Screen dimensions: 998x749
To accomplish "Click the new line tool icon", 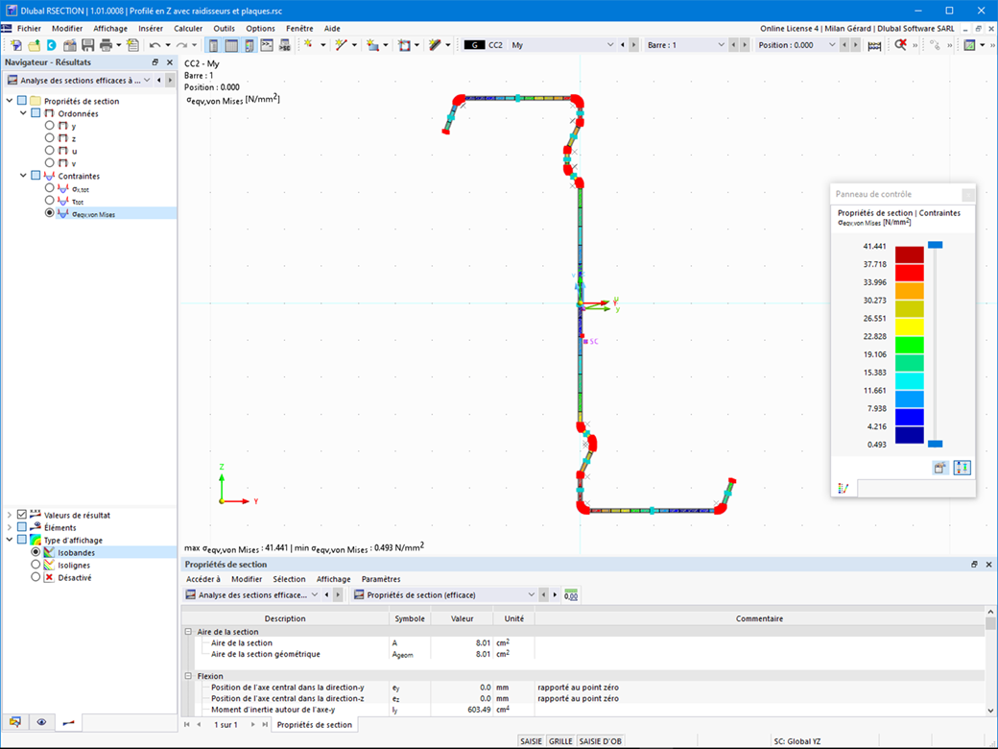I will click(x=342, y=44).
